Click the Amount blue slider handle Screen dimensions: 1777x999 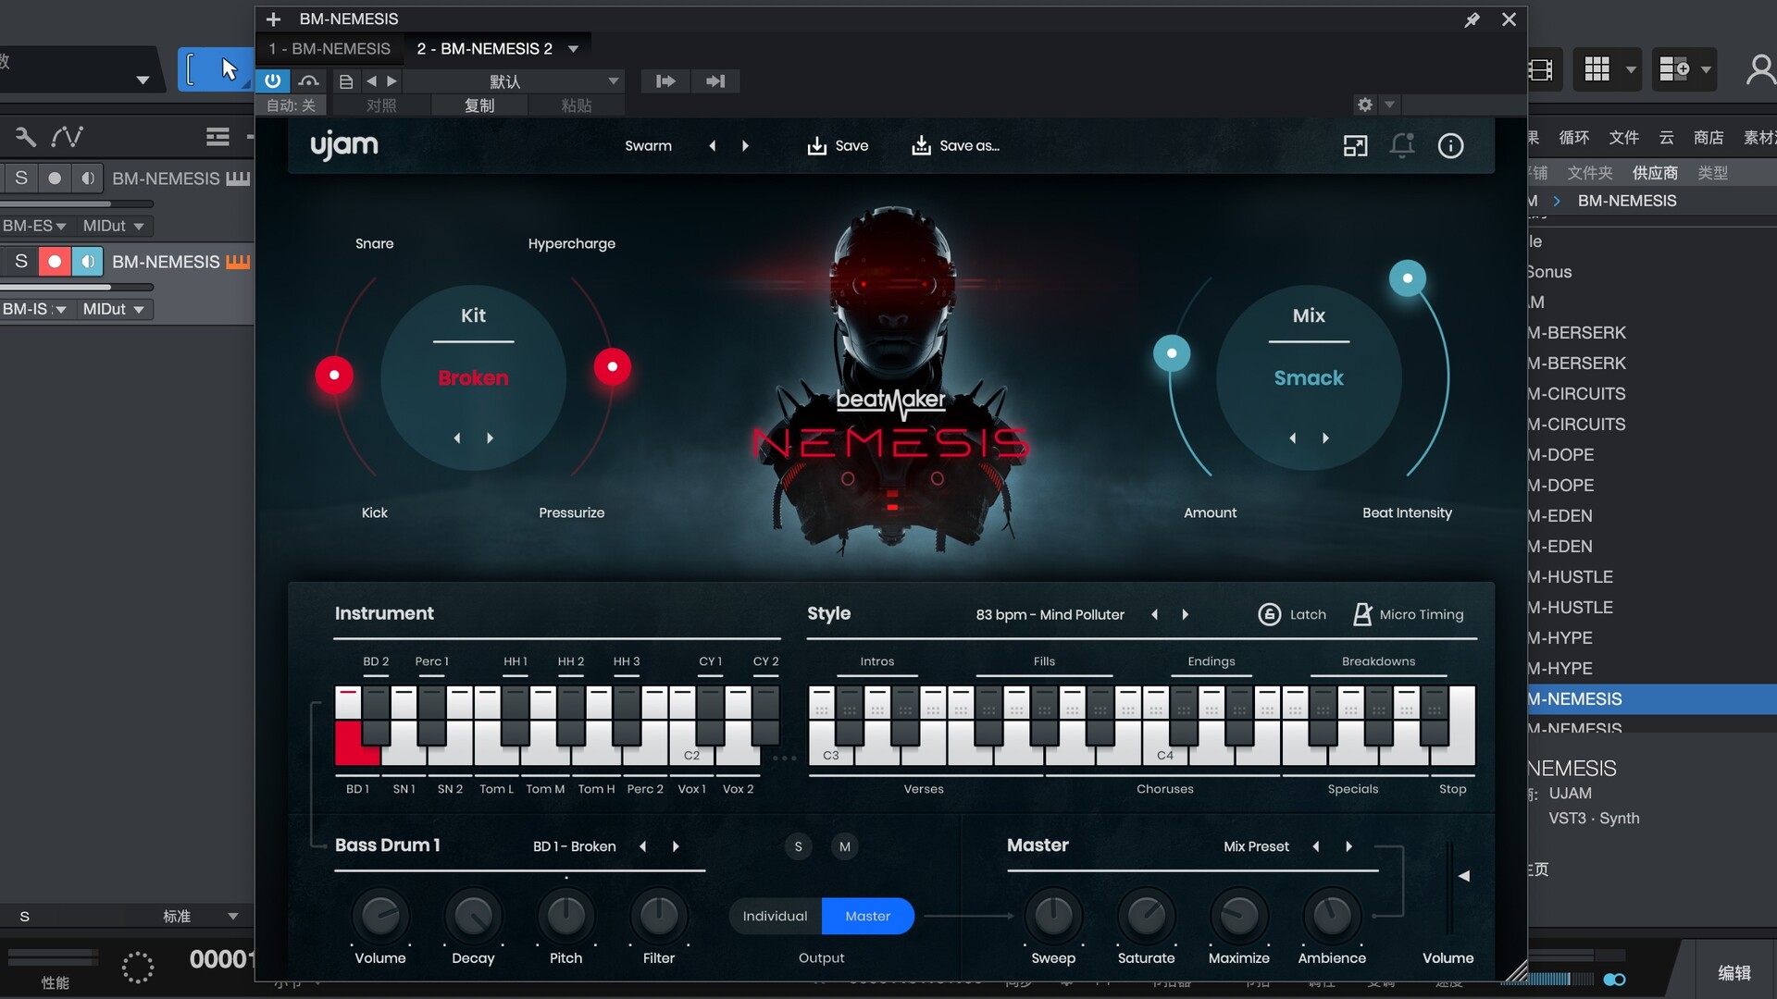(1172, 353)
